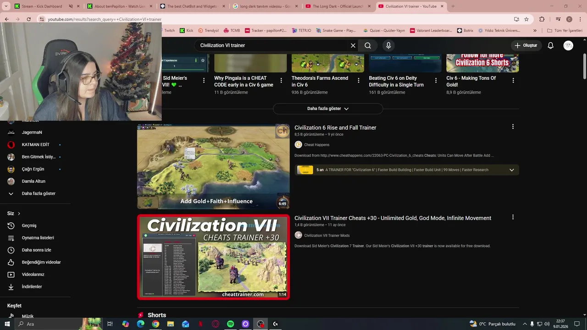Open Task View on the taskbar
This screenshot has width=587, height=330.
[110, 324]
